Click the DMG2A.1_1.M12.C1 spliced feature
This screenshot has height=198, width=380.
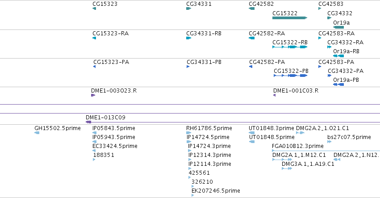point(282,160)
